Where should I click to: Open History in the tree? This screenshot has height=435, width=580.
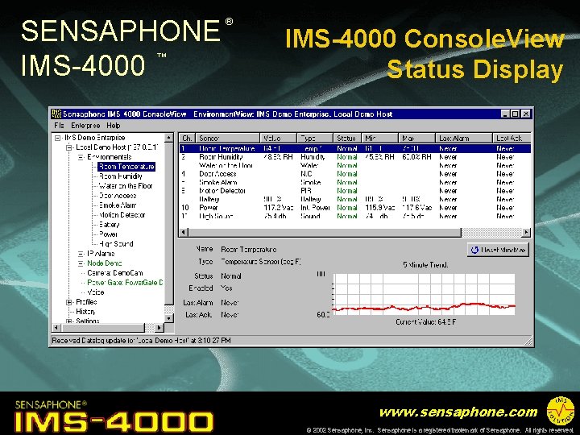pyautogui.click(x=85, y=312)
